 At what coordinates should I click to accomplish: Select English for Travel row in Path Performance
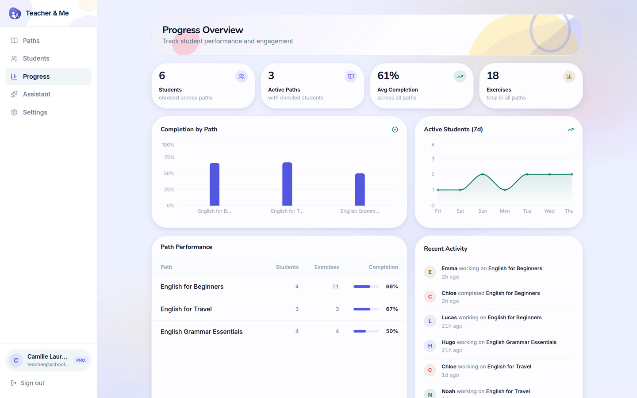tap(279, 309)
